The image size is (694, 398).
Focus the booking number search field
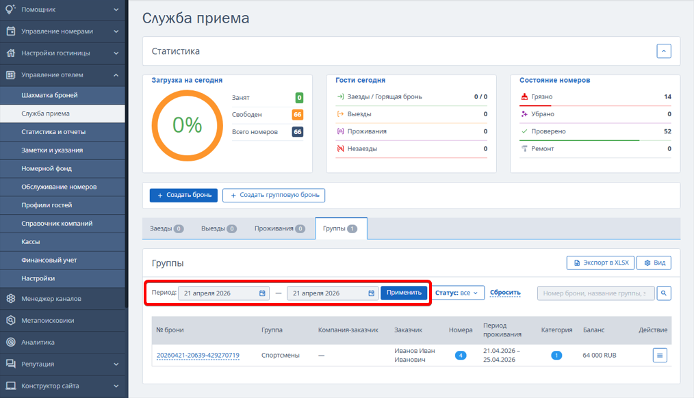(x=595, y=293)
